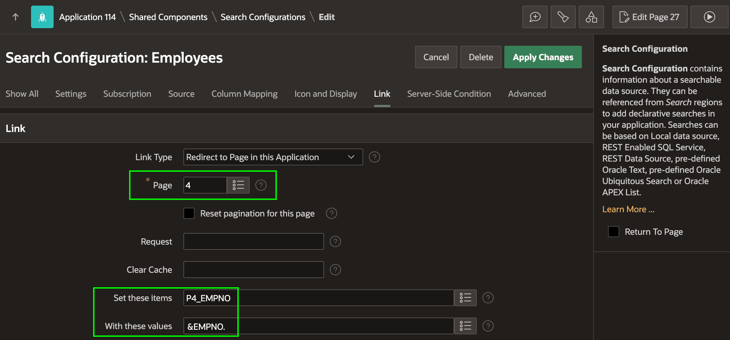Image resolution: width=730 pixels, height=340 pixels.
Task: Open the list picker for Set these items
Action: click(466, 298)
